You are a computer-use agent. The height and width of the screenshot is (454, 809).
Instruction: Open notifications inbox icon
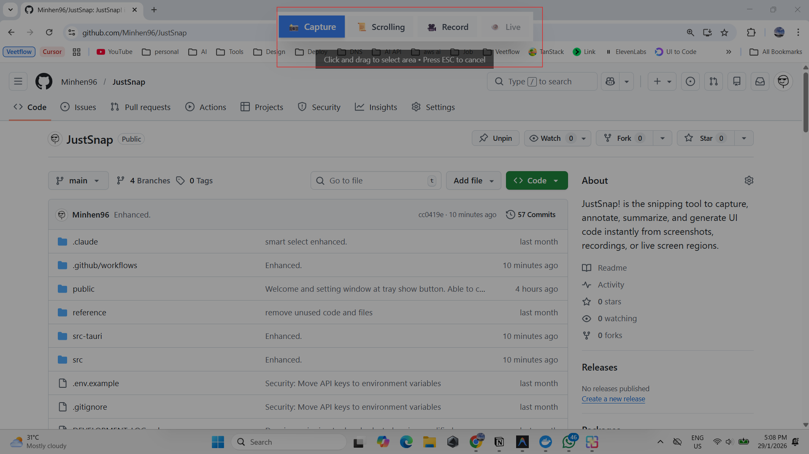(x=760, y=81)
